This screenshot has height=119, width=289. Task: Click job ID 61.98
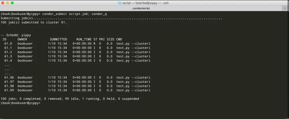[x=9, y=86]
